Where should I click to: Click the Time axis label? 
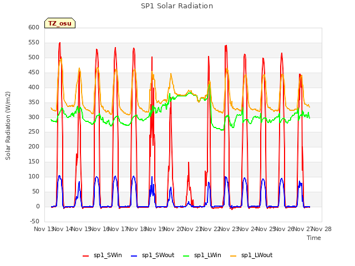pos(313,238)
